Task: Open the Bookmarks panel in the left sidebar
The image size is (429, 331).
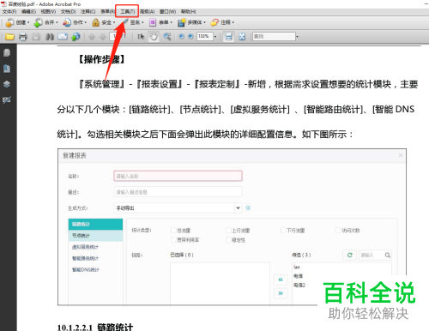Action: tap(7, 69)
